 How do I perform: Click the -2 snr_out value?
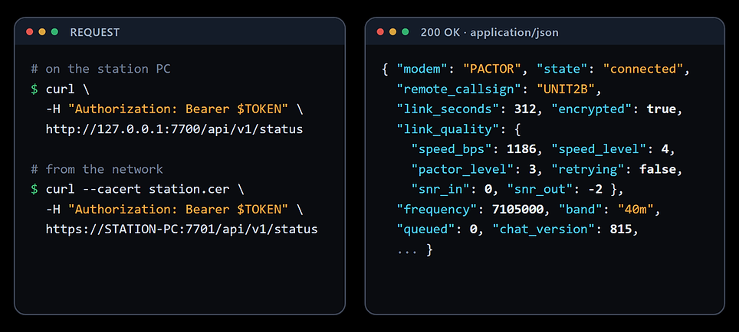[594, 190]
